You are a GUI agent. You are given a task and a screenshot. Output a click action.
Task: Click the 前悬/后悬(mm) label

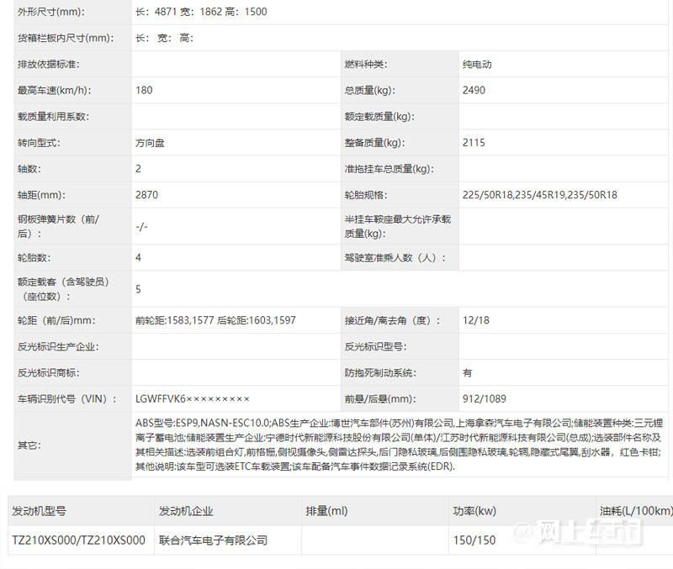pyautogui.click(x=380, y=398)
